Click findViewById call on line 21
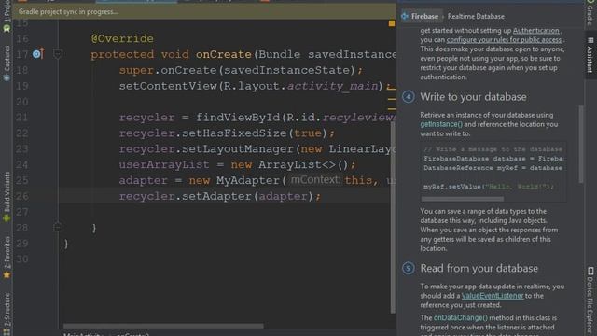The height and width of the screenshot is (336, 597). (x=239, y=118)
